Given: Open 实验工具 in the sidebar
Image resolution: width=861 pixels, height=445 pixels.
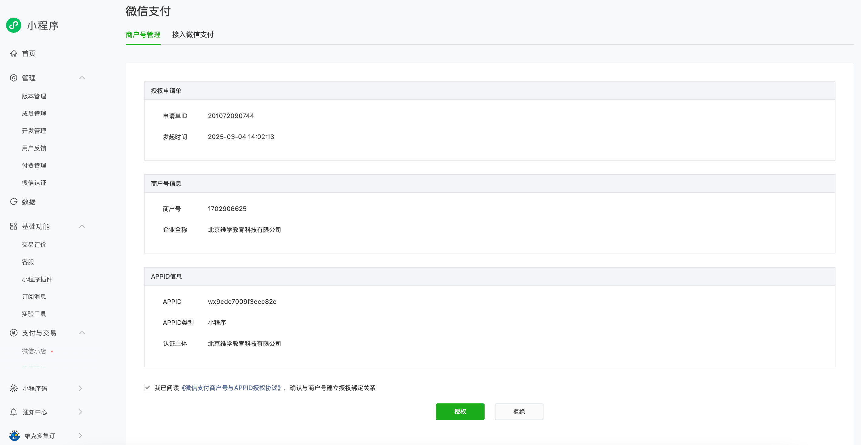Looking at the screenshot, I should click(x=34, y=314).
